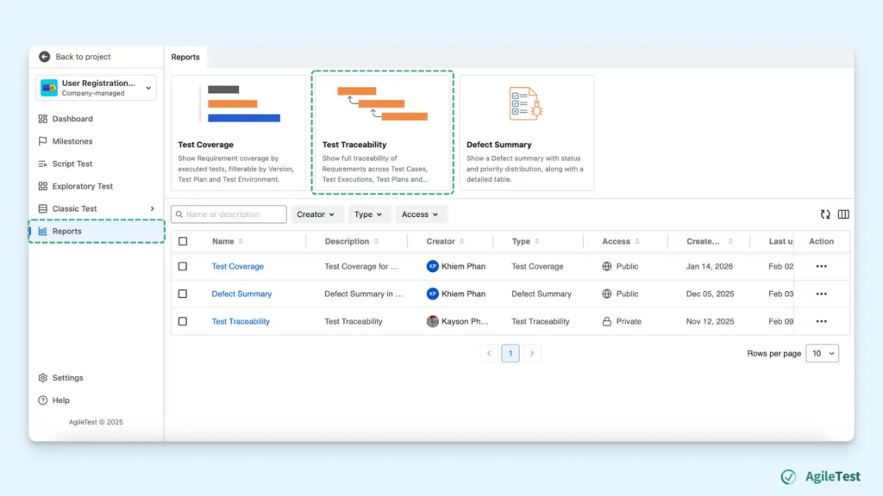
Task: Open the Test Traceability report link in table
Action: click(241, 321)
